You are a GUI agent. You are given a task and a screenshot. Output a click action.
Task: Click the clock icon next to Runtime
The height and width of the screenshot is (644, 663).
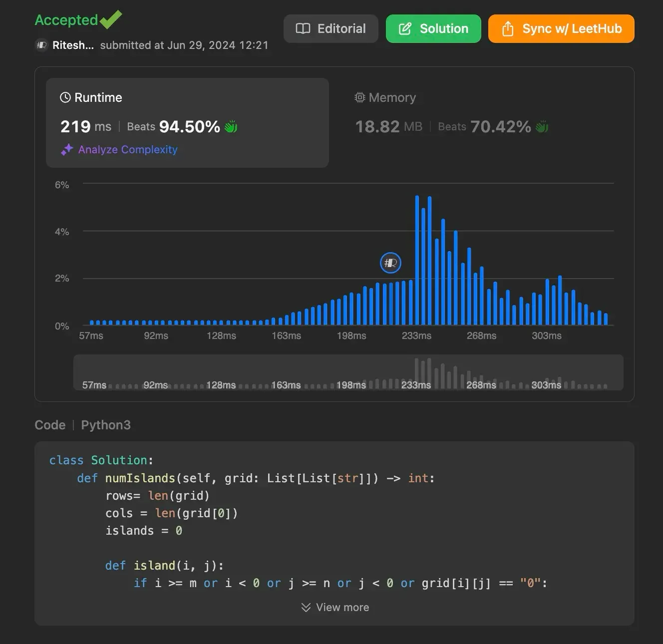(65, 97)
